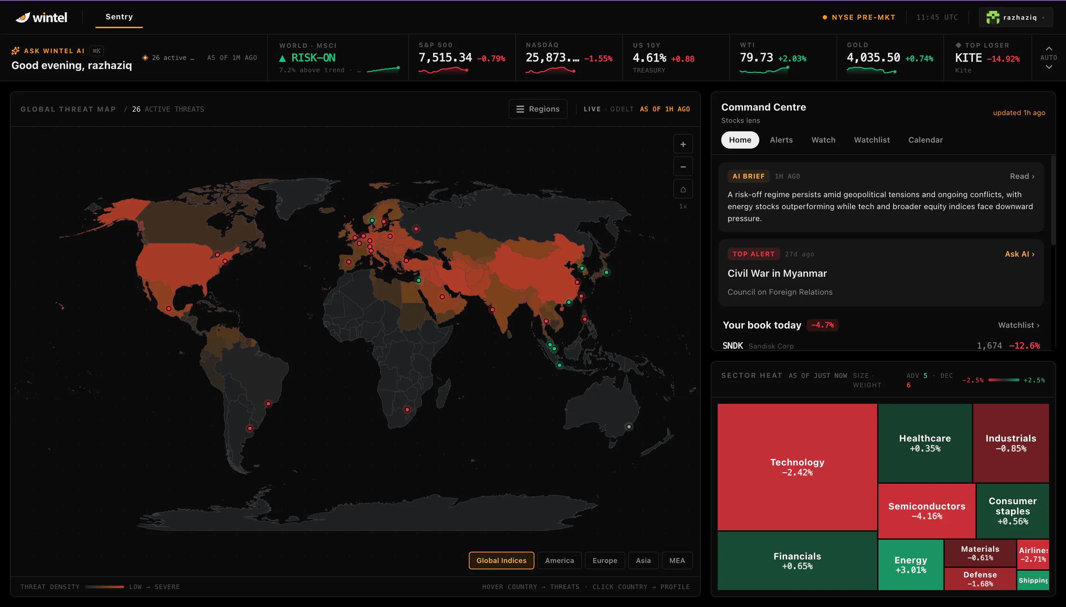Select the Global Indices map filter
The image size is (1066, 607).
[501, 560]
